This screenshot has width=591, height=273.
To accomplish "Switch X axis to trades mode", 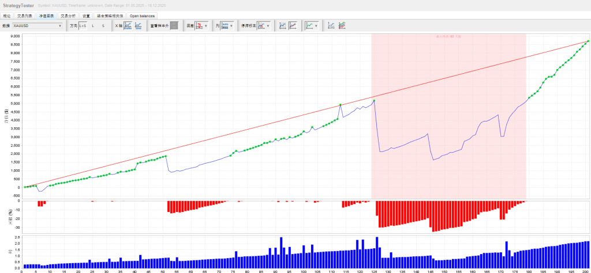I will 128,26.
